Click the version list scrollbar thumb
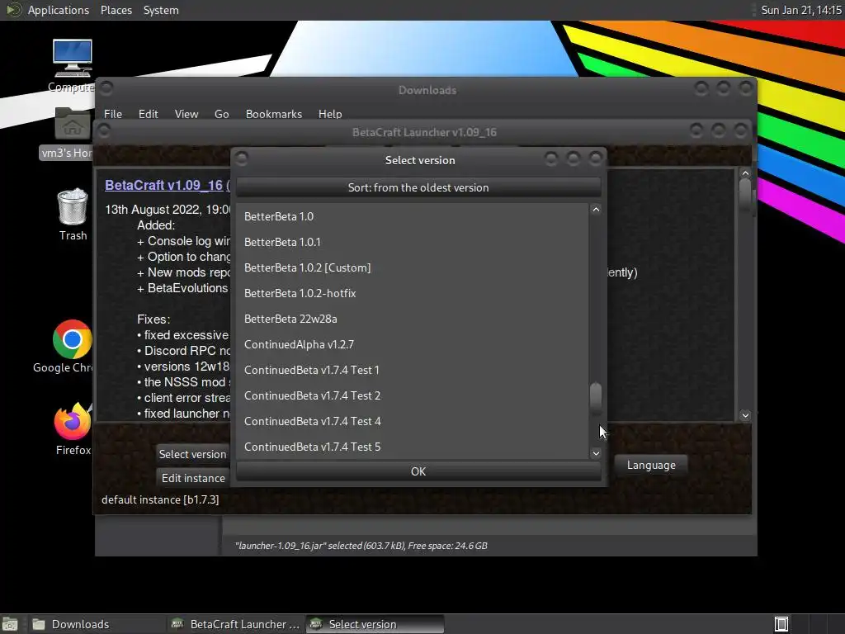 [x=596, y=397]
